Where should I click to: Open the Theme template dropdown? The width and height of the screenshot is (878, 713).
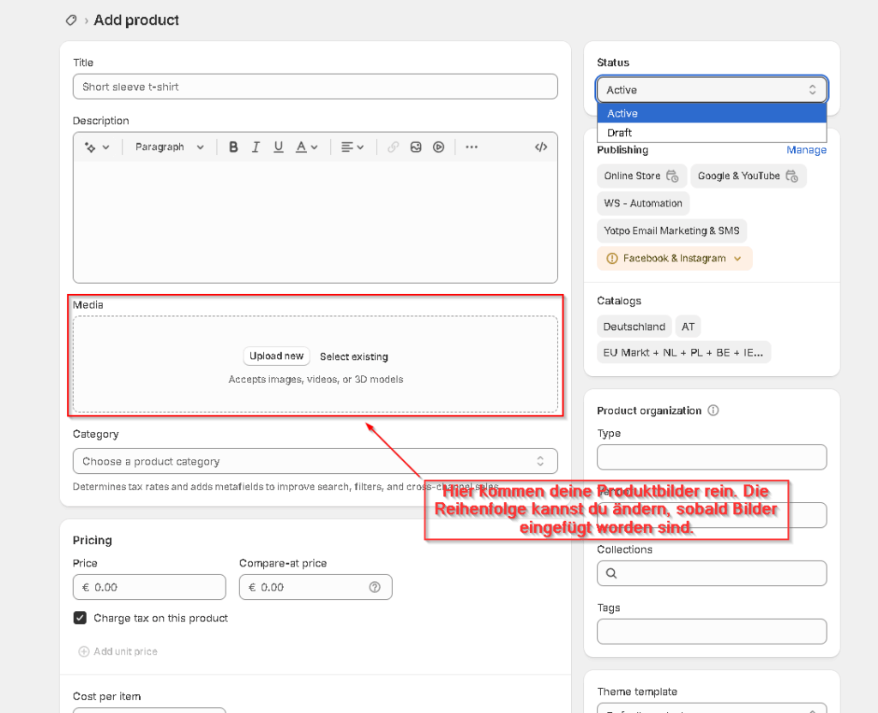712,708
